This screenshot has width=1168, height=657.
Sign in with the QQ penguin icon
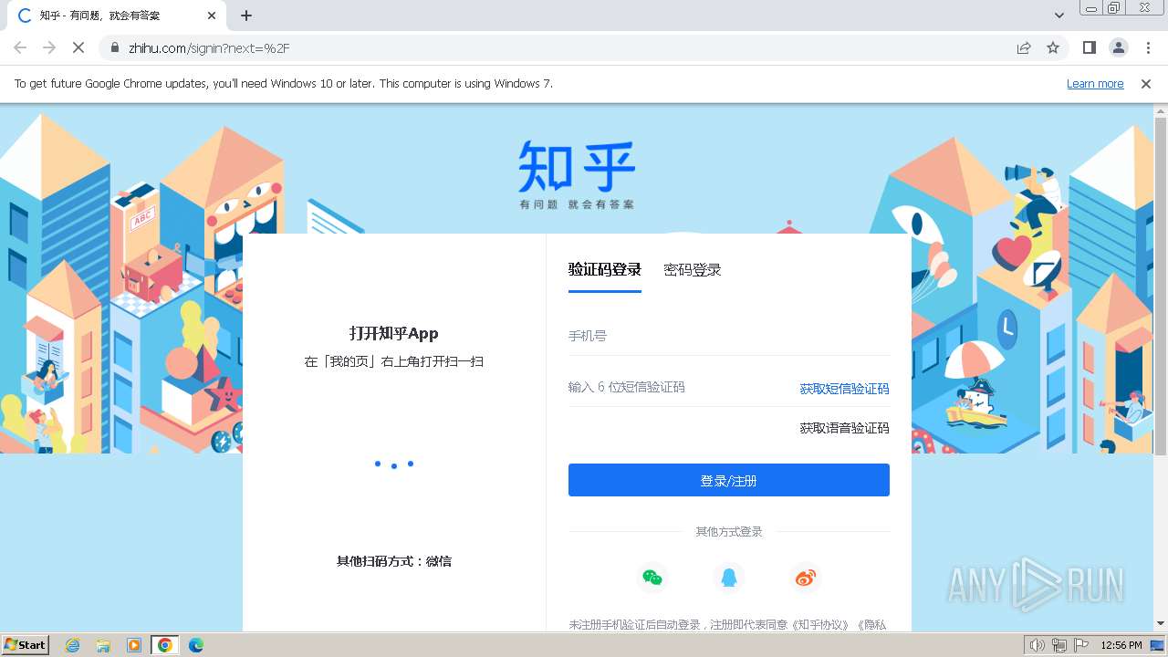[728, 577]
